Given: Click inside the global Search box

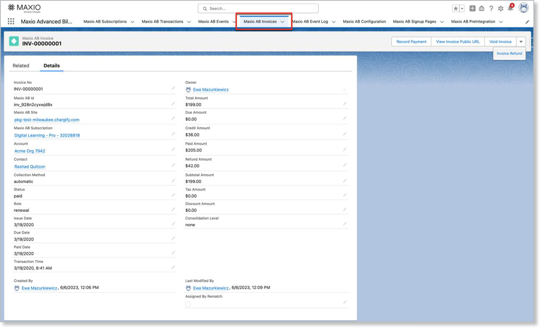Looking at the screenshot, I should pyautogui.click(x=257, y=8).
